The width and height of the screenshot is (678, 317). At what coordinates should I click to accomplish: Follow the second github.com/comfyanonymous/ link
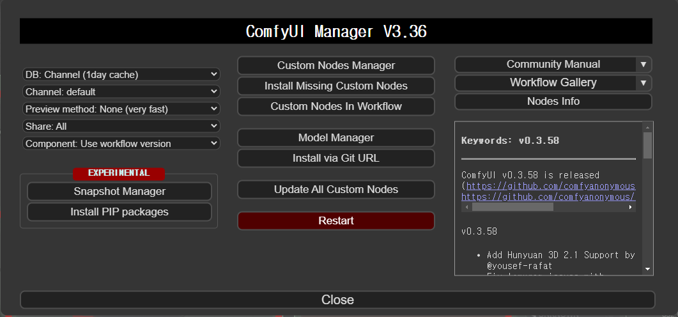[x=548, y=197]
